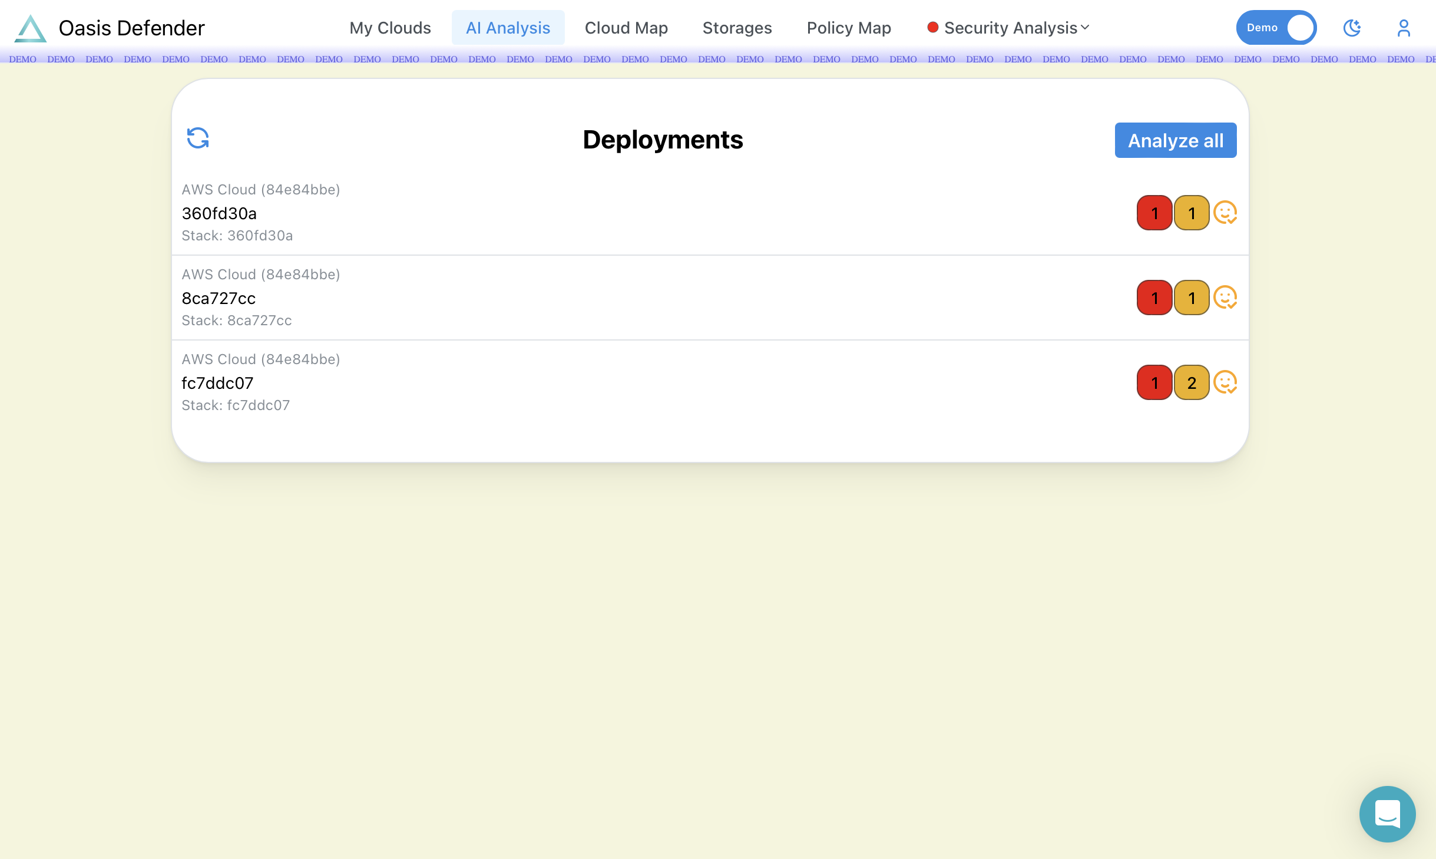Click smiley icon for fc7ddc07 deployment
This screenshot has width=1436, height=859.
(x=1225, y=382)
